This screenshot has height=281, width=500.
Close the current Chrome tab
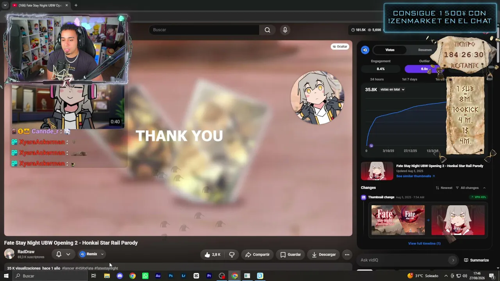point(66,5)
